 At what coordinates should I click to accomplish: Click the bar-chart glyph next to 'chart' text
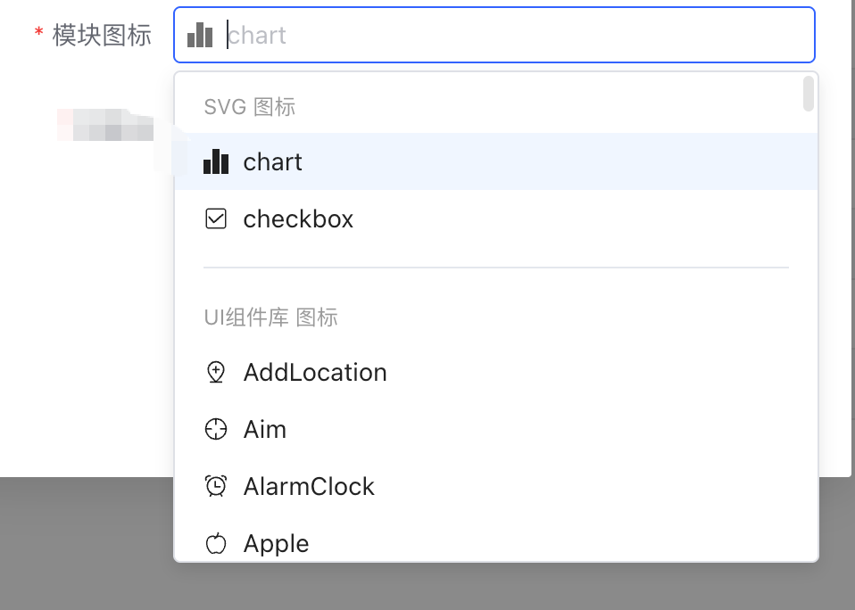click(216, 161)
